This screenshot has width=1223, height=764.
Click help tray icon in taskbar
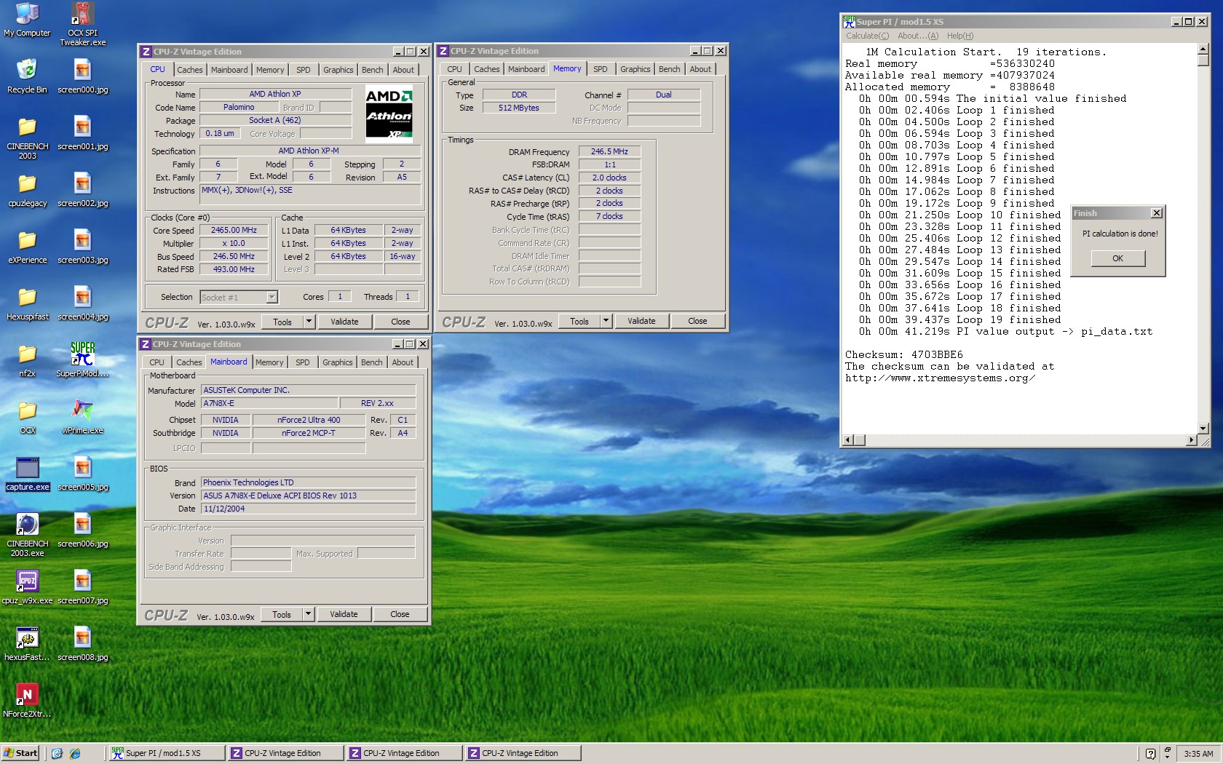pos(1150,754)
